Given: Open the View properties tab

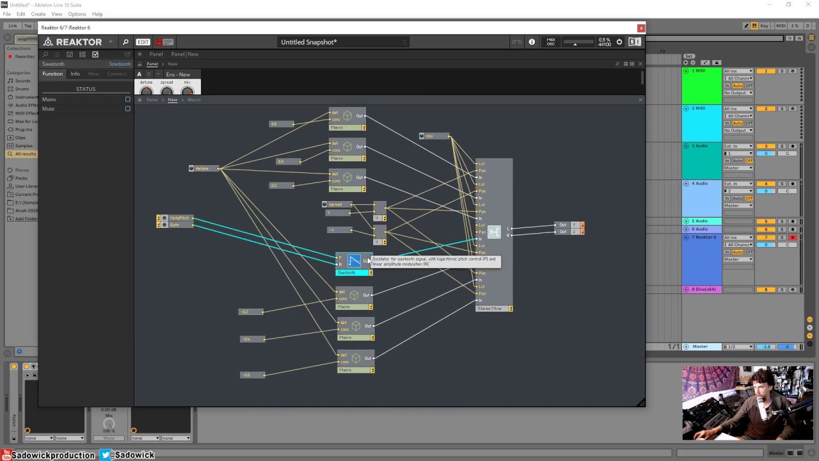Looking at the screenshot, I should tap(93, 74).
